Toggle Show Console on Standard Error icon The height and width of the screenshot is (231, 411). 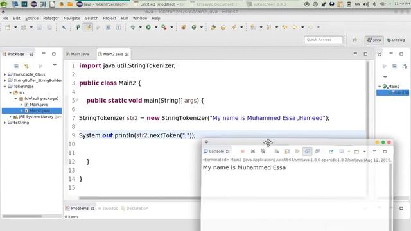click(317, 151)
